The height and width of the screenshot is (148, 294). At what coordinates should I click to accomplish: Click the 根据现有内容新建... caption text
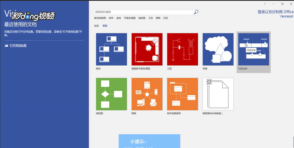point(213,113)
